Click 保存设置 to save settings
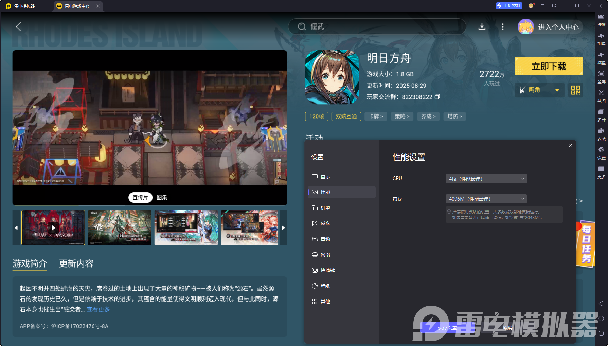 click(447, 328)
